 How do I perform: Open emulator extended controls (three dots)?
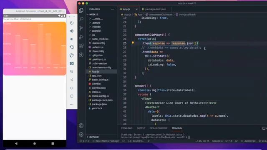[x=72, y=104]
